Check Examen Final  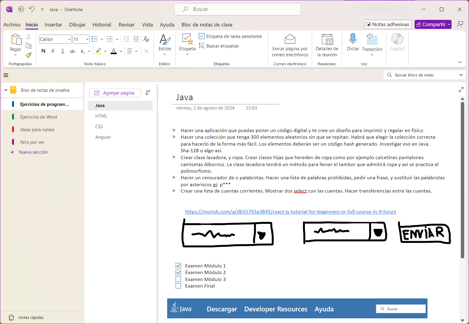(178, 286)
